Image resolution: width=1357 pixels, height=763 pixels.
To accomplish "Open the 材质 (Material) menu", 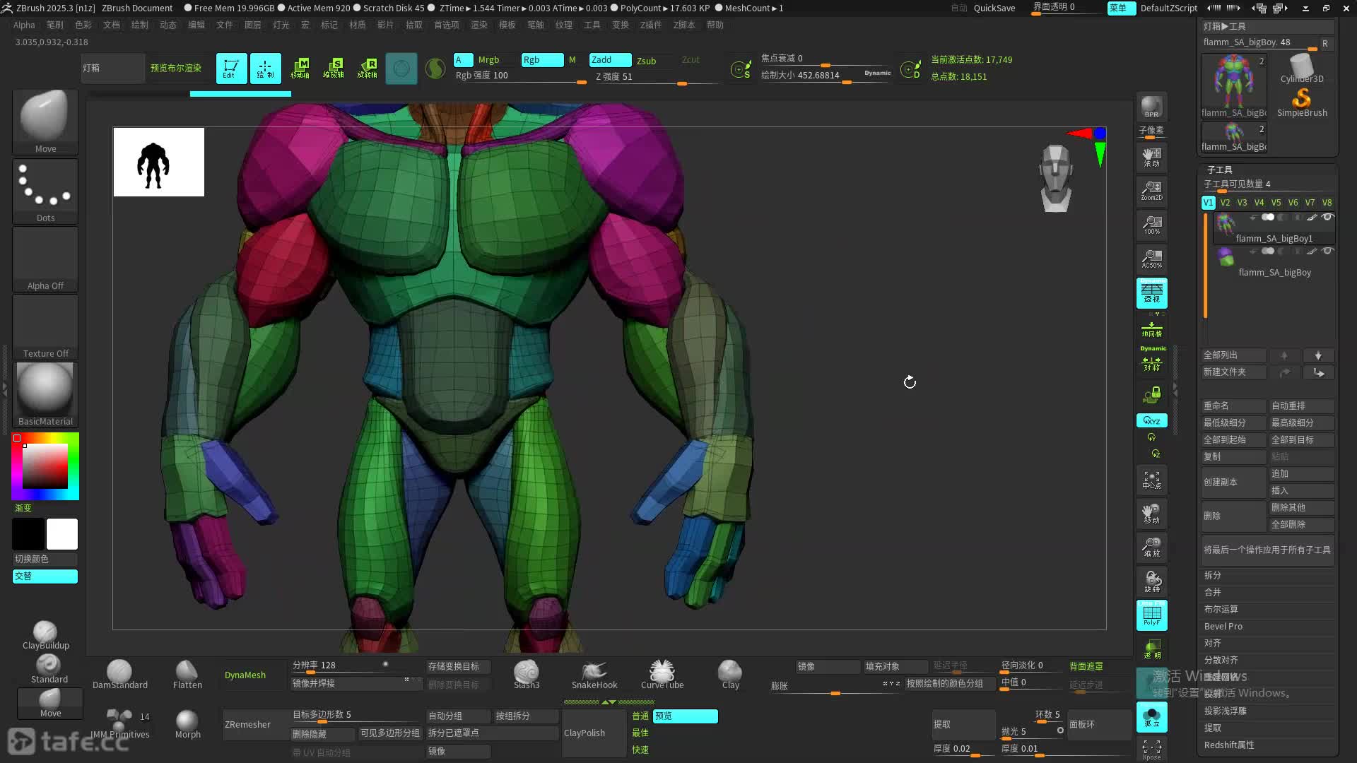I will [x=357, y=25].
